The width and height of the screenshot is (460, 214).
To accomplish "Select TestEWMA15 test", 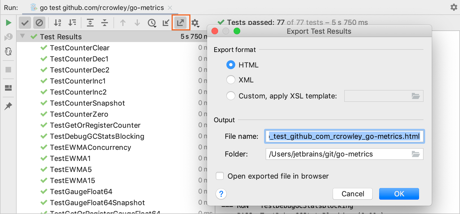I will click(73, 181).
